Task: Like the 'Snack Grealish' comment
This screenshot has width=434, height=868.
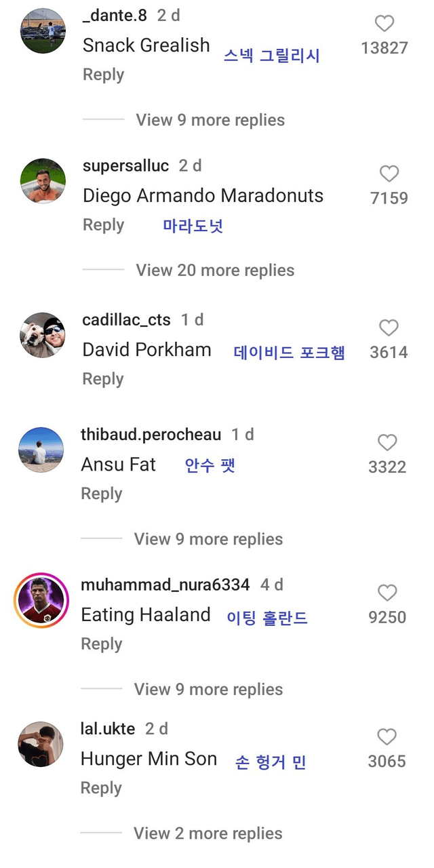Action: click(x=384, y=24)
